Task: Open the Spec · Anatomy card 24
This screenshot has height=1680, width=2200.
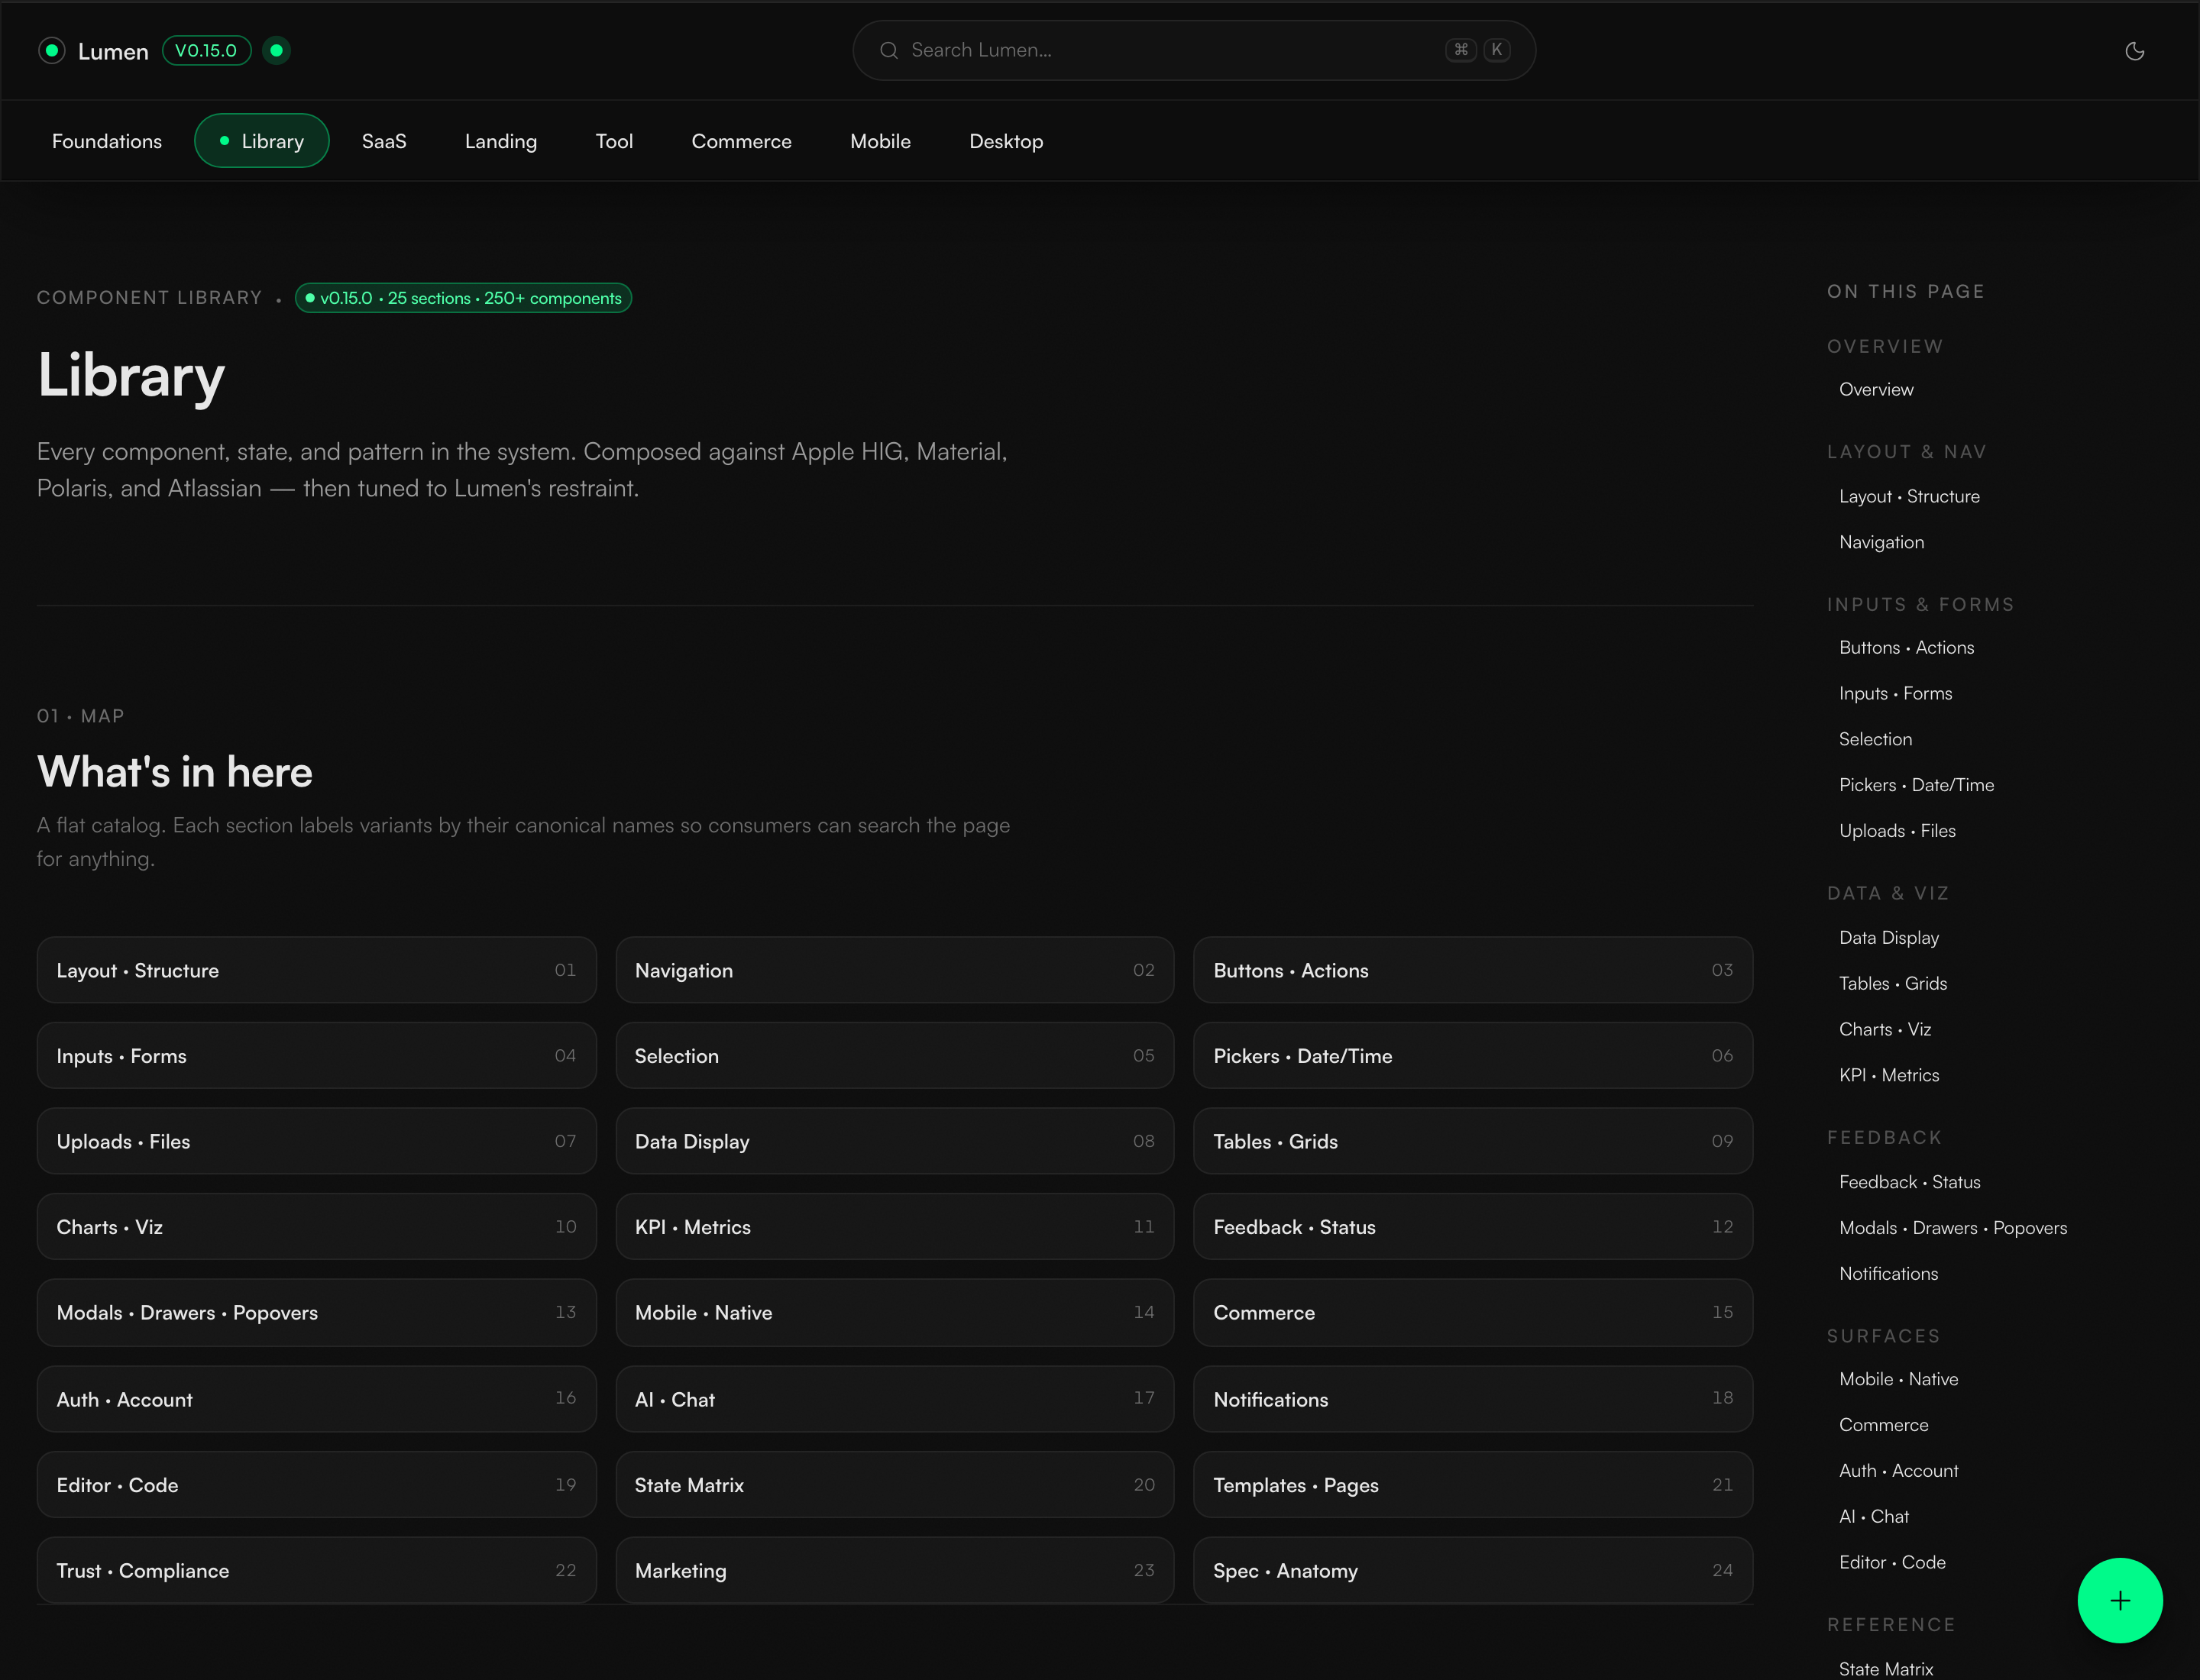Action: [x=1473, y=1570]
